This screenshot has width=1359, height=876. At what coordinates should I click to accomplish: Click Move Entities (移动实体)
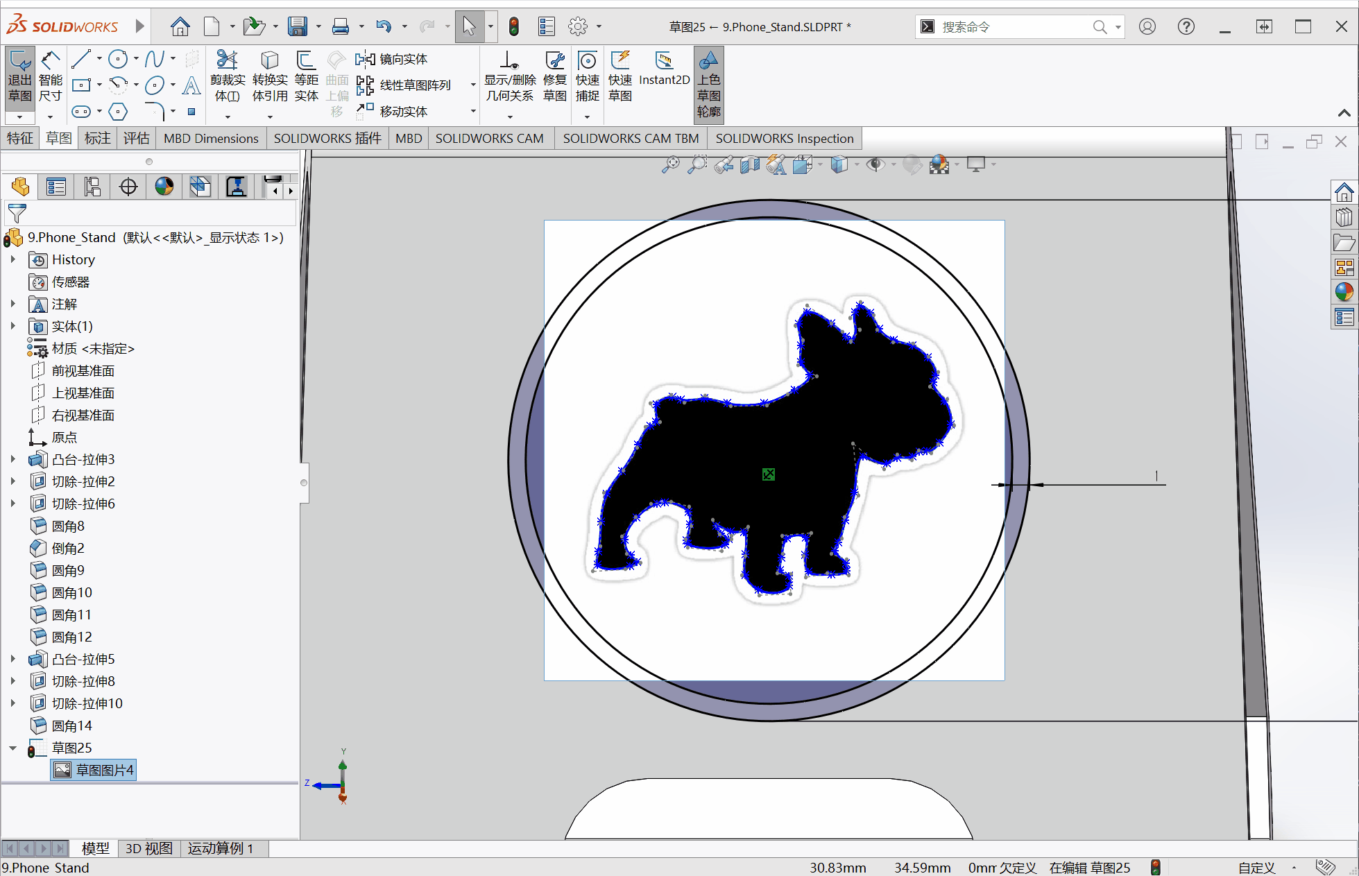click(391, 111)
